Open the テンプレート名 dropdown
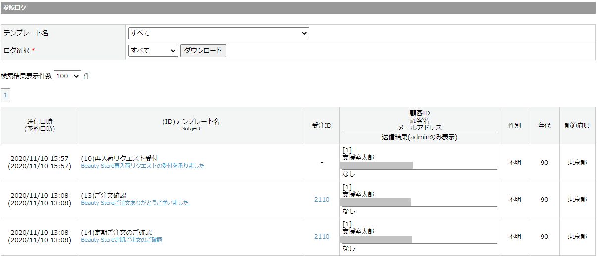 coord(218,33)
